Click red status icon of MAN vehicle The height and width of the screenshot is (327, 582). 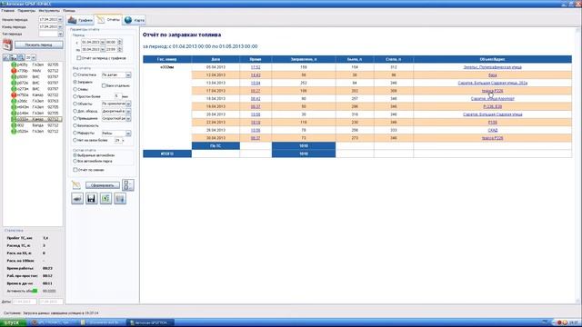[x=14, y=71]
